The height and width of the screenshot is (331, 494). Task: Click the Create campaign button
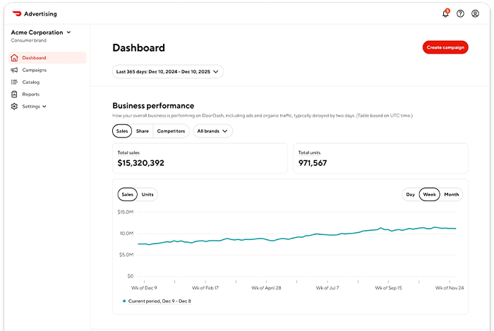pyautogui.click(x=445, y=47)
